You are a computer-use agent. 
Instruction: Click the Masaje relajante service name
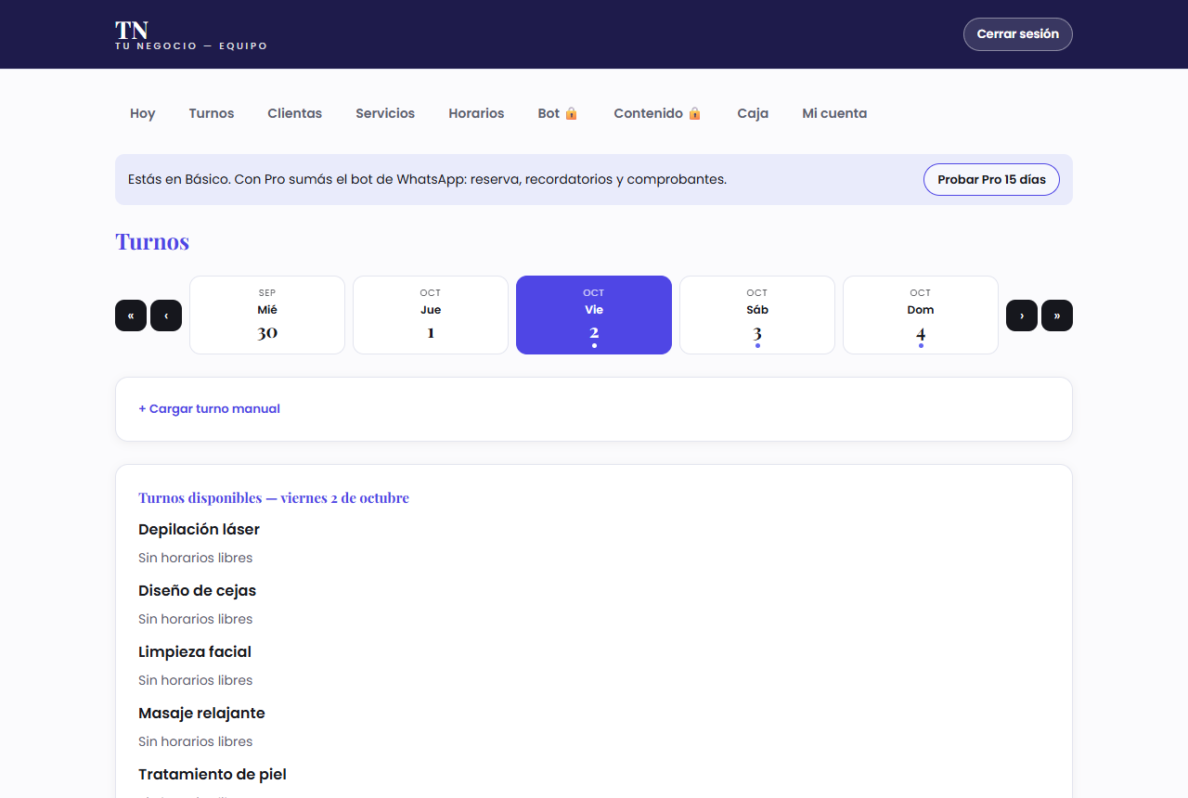pos(201,713)
